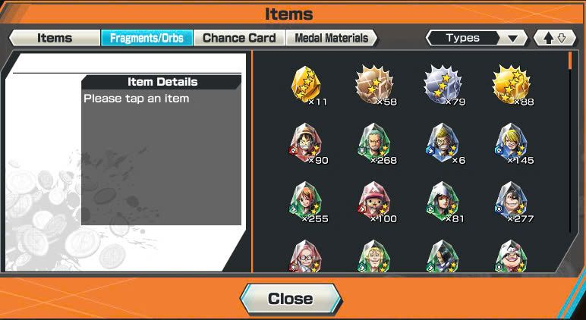Click the item list scrollbar
The image size is (586, 320).
pyautogui.click(x=570, y=142)
